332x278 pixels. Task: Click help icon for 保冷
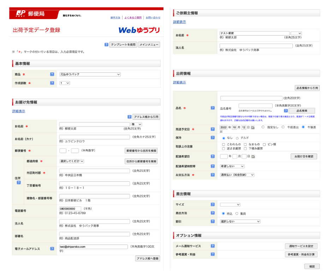click(x=213, y=138)
